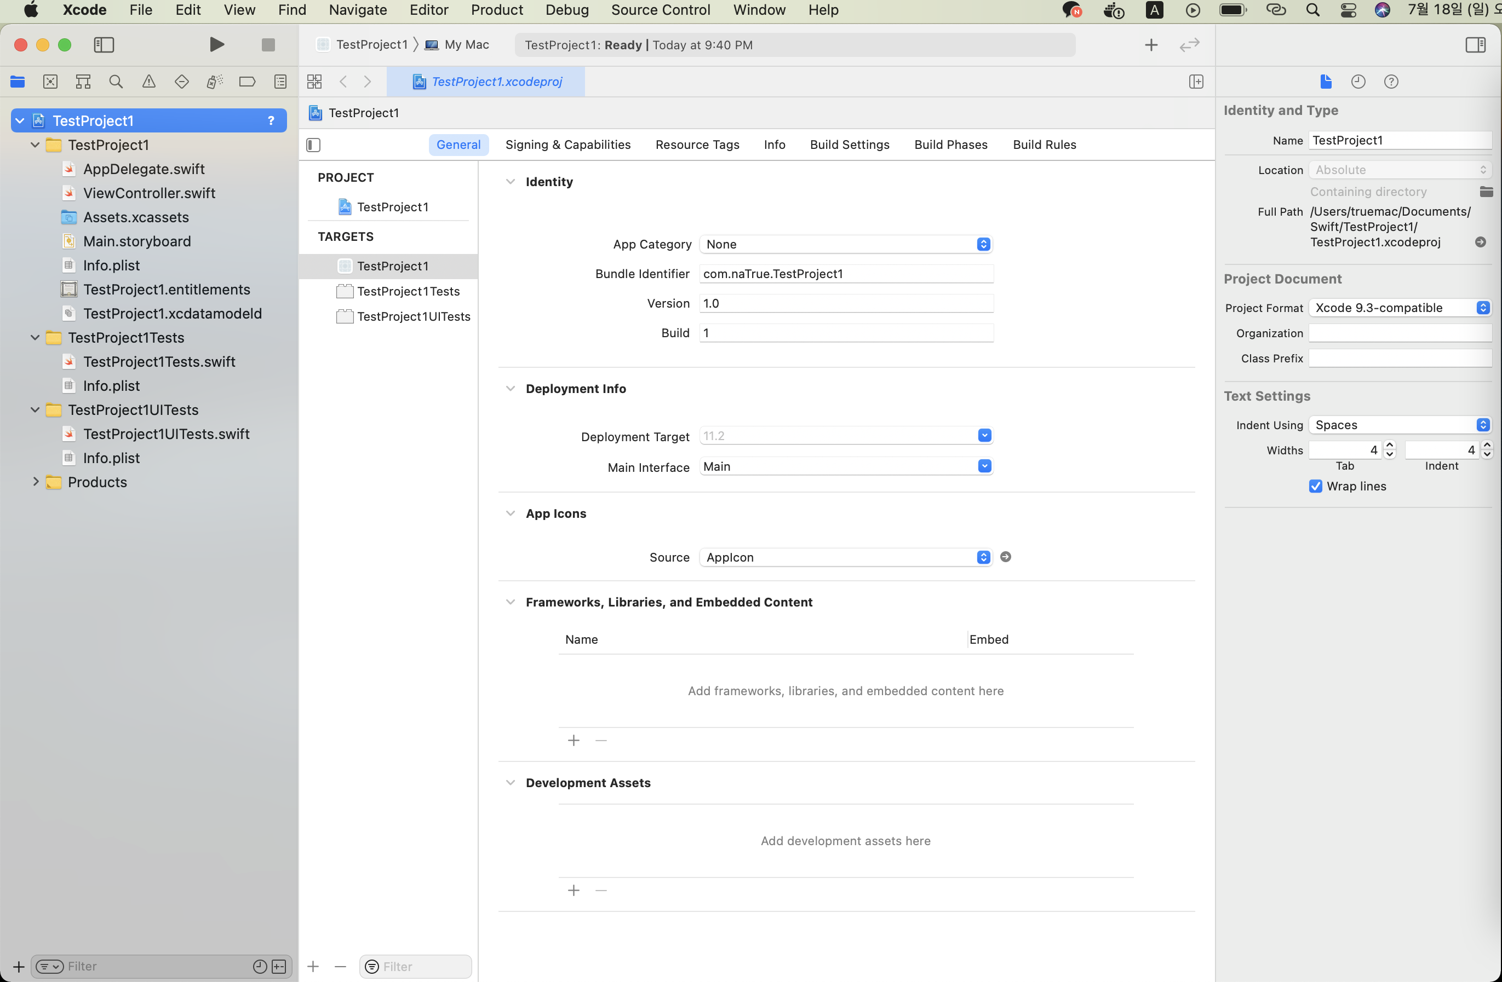
Task: Open the Product menu
Action: pyautogui.click(x=497, y=10)
